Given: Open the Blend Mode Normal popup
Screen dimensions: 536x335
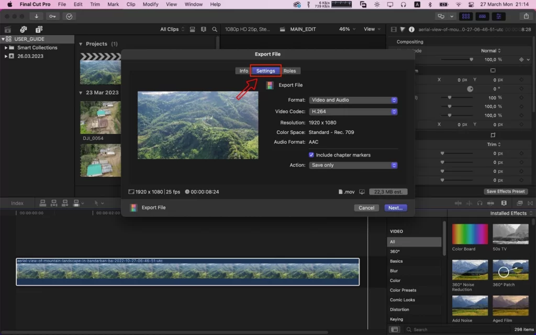Looking at the screenshot, I should (491, 51).
